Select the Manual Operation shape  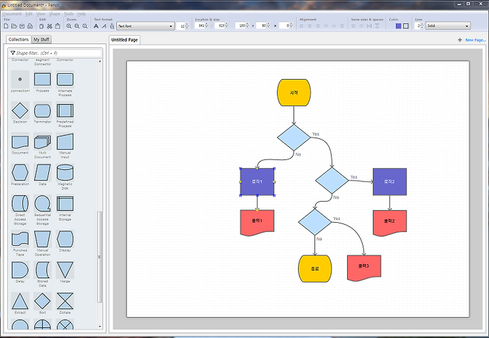[42, 239]
